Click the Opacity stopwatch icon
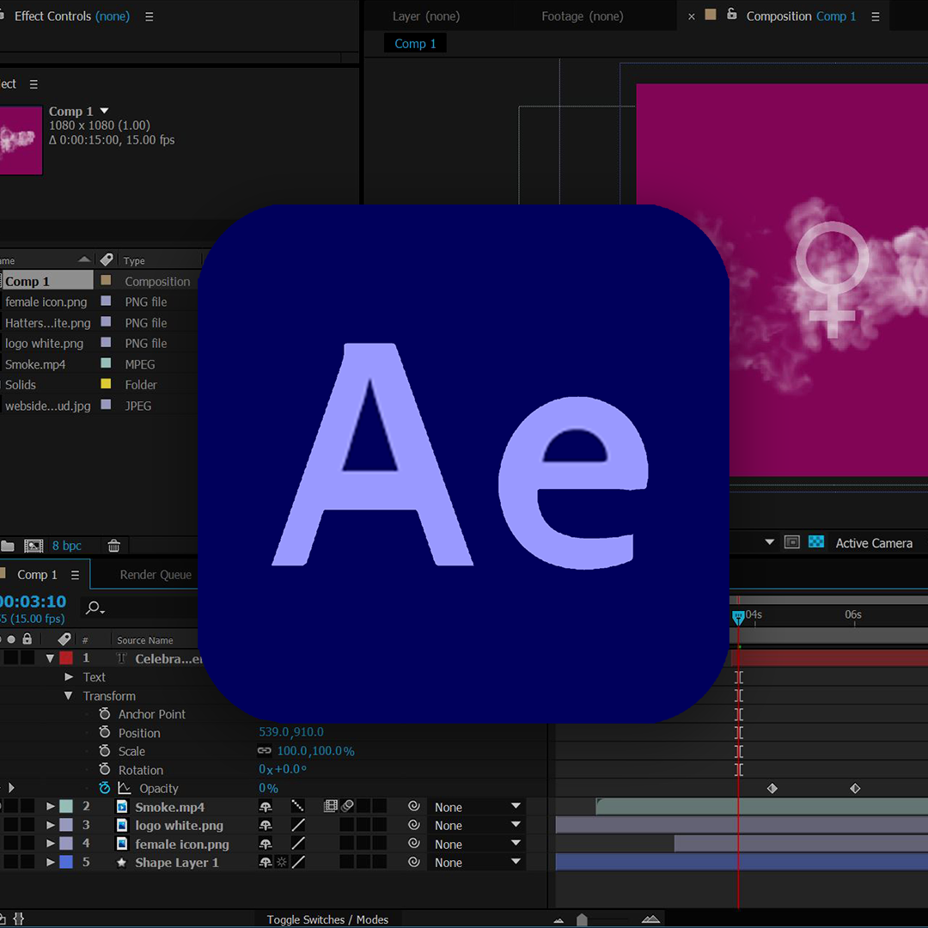The image size is (928, 928). (x=105, y=788)
